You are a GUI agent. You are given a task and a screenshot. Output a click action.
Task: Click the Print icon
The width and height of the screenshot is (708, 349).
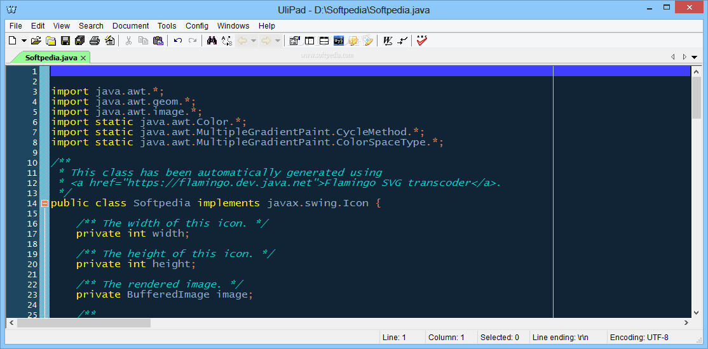[94, 41]
